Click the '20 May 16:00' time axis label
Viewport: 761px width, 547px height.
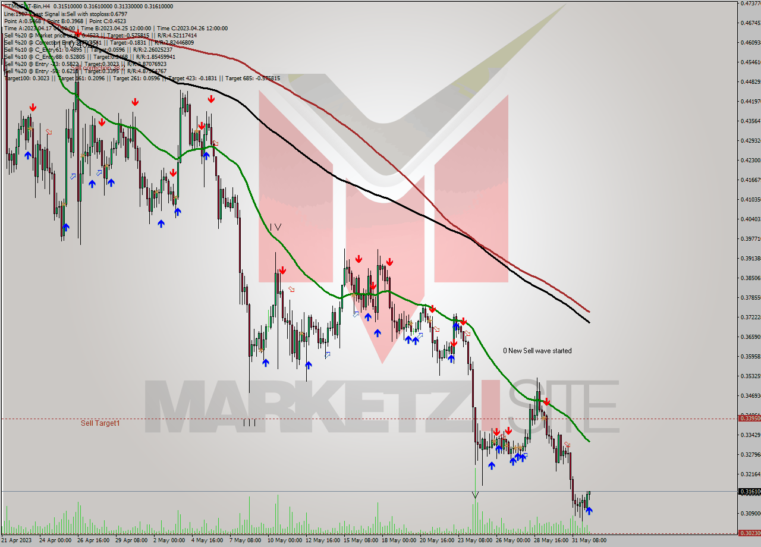tap(436, 540)
